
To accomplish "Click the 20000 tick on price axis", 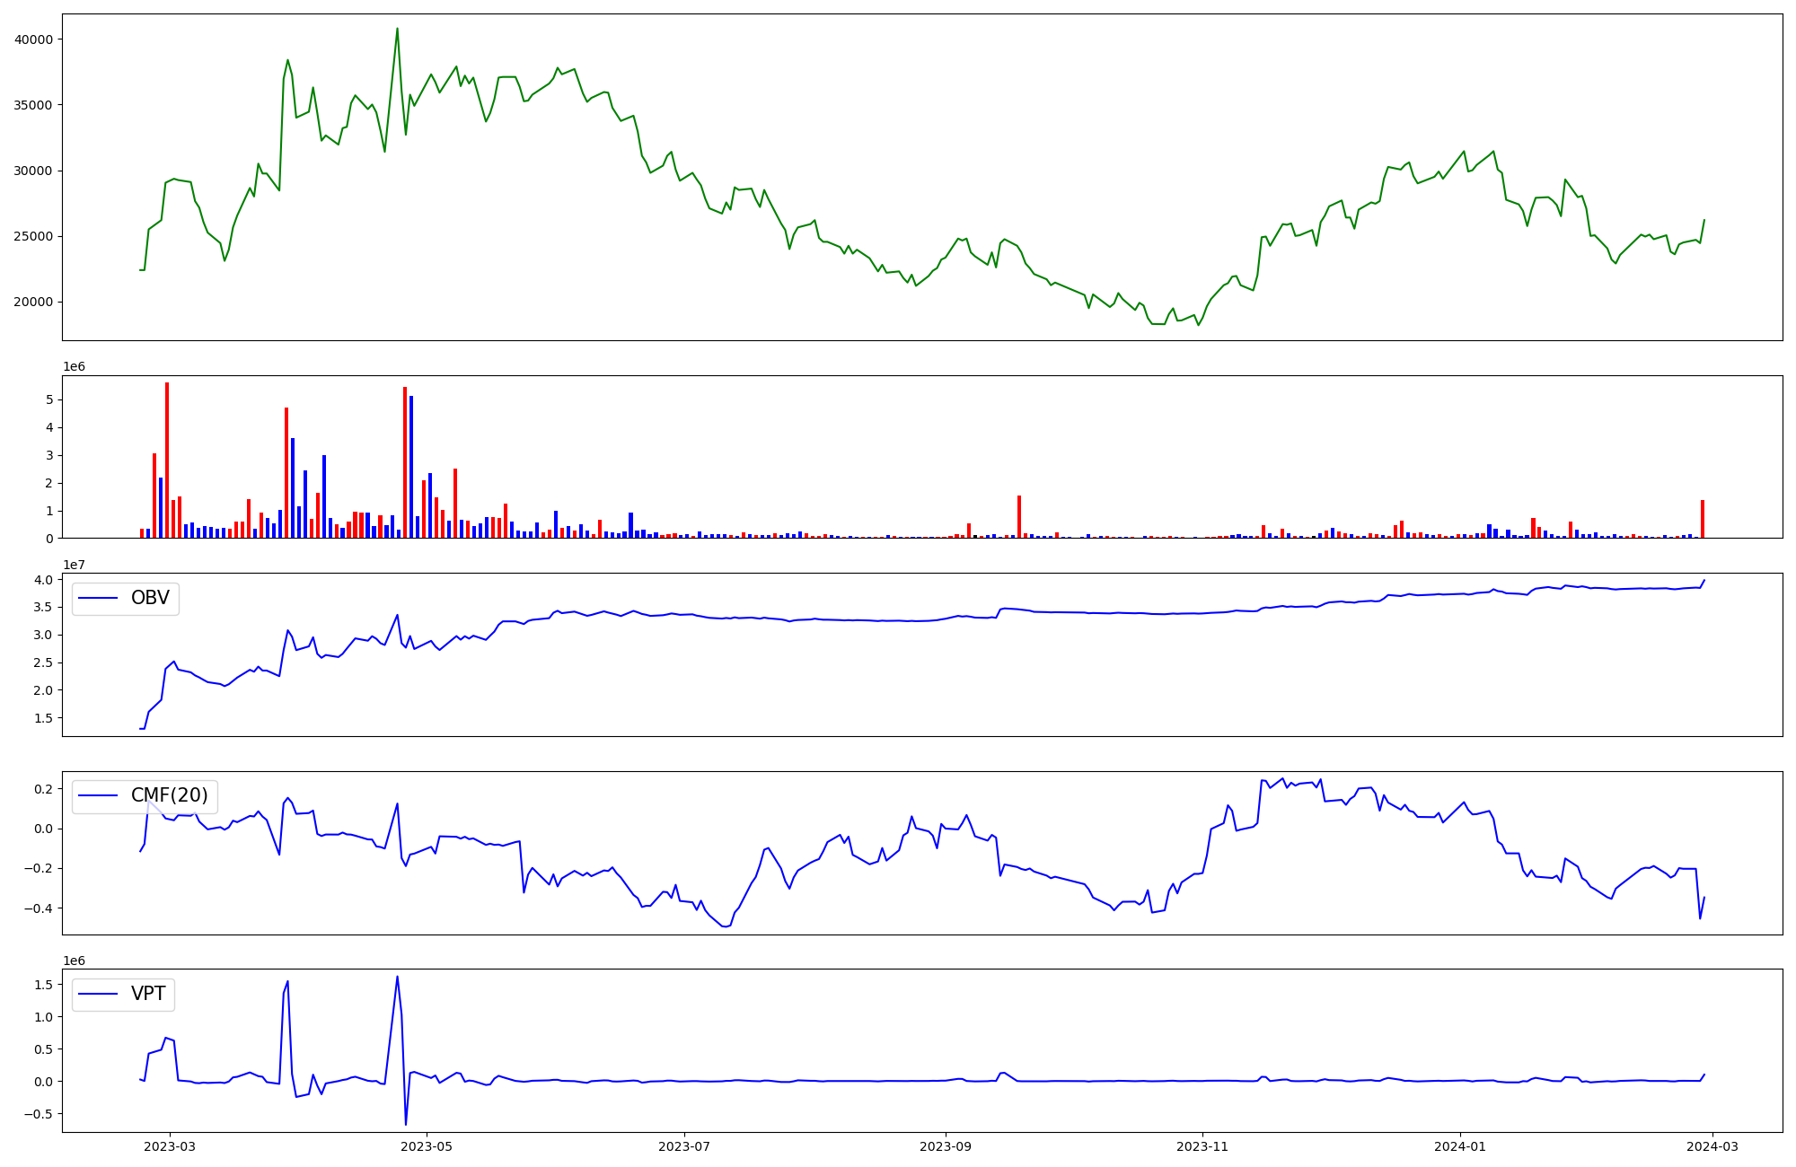I will 34,303.
